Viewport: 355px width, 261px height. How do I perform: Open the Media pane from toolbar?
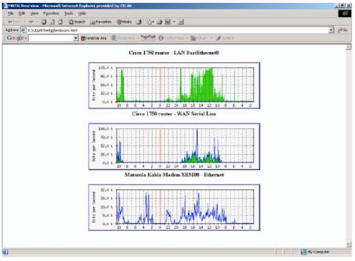[x=124, y=22]
